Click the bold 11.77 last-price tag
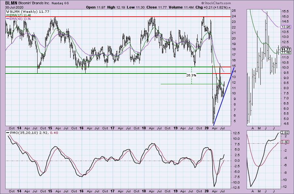Image resolution: width=294 pixels, height=194 pixels. coord(286,50)
